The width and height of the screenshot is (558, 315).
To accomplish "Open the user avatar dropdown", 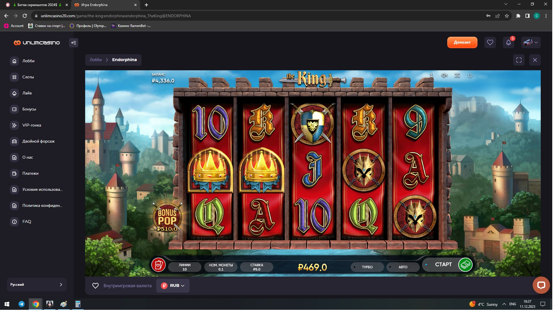I will point(531,42).
